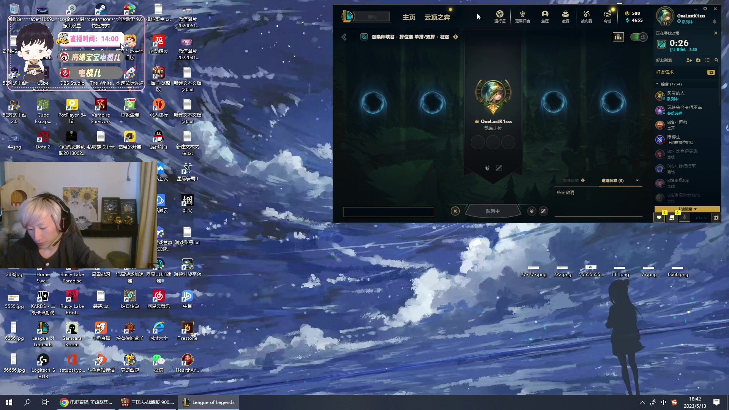Open the friends list view options icon

coord(707,60)
